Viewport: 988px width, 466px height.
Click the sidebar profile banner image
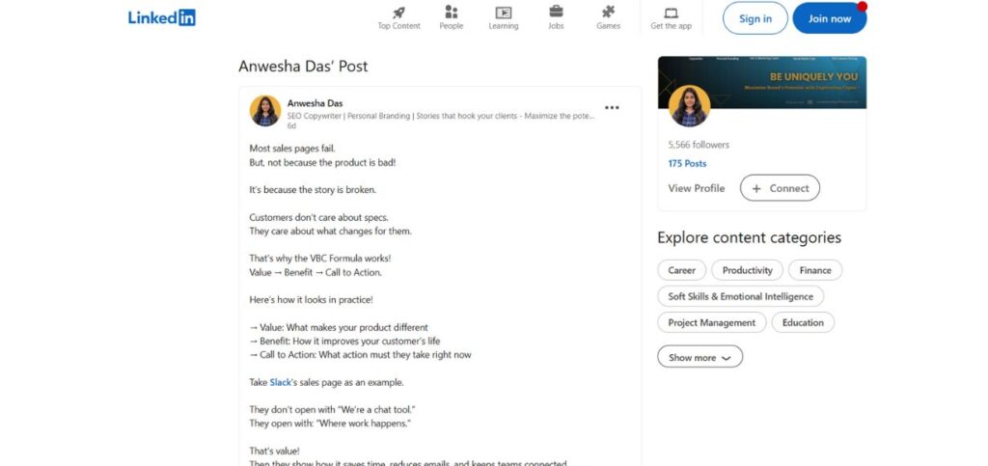[762, 82]
